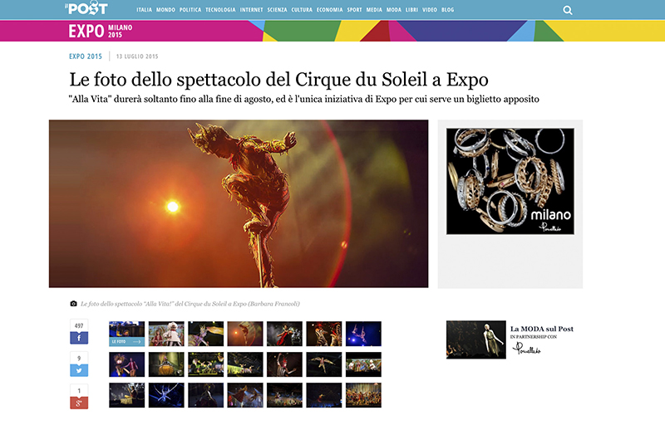Click the fashion runway thumbnail image
665x430 pixels.
click(x=475, y=340)
